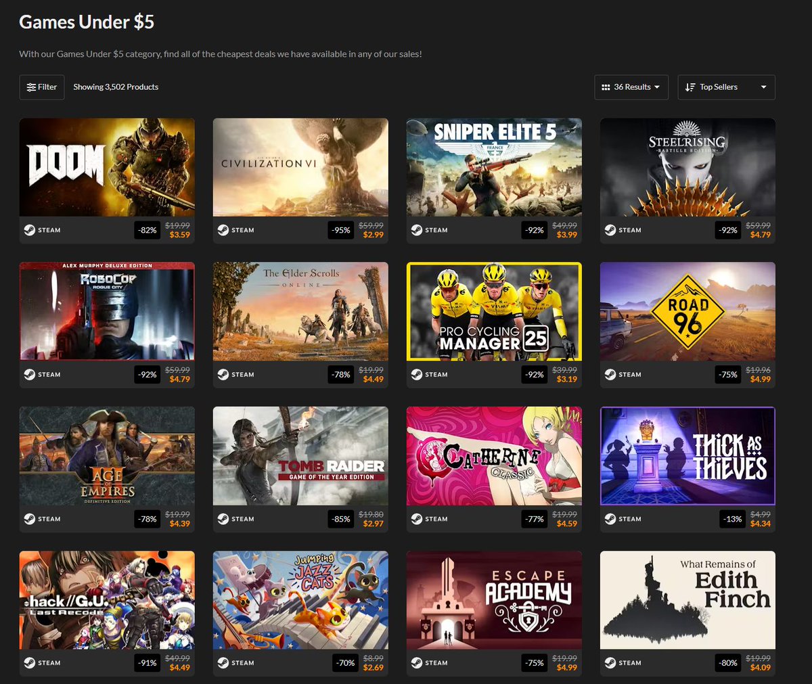Select What Remains of Edith Finch thumbnail

[x=687, y=600]
